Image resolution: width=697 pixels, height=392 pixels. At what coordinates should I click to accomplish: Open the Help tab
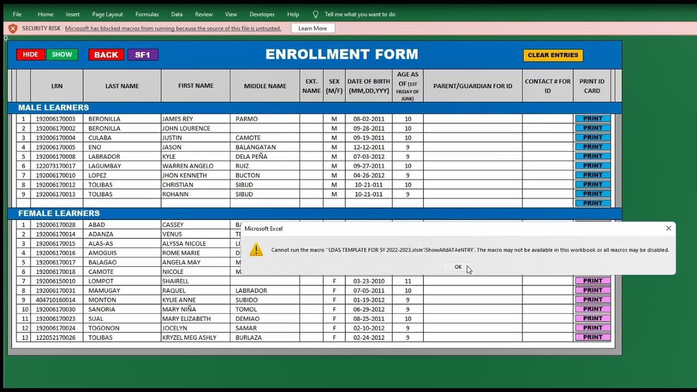[x=293, y=14]
